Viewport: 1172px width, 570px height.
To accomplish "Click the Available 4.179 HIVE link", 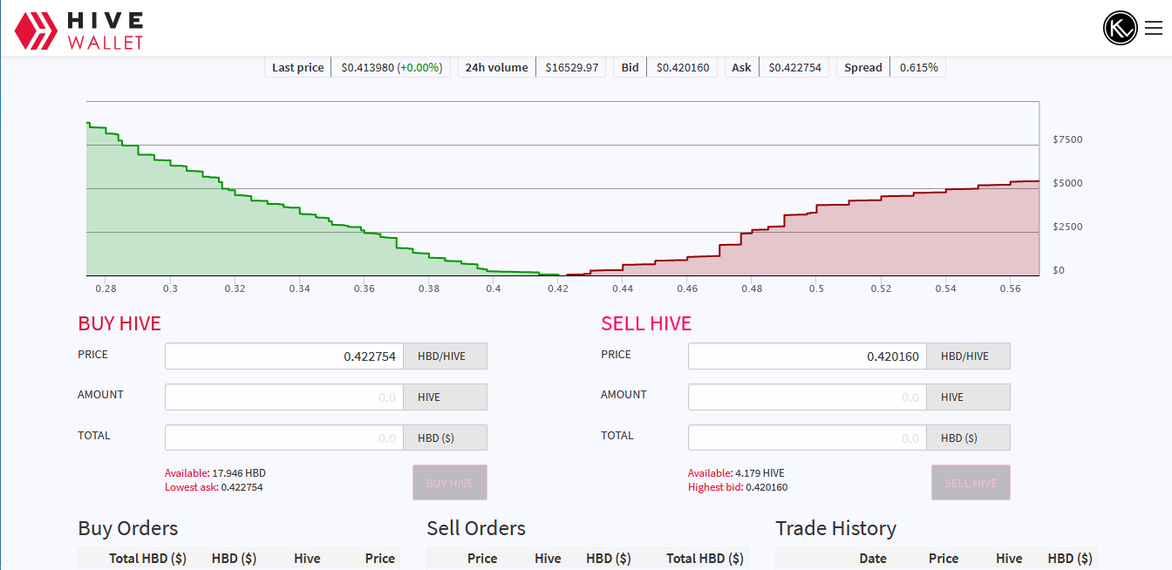I will pyautogui.click(x=736, y=473).
